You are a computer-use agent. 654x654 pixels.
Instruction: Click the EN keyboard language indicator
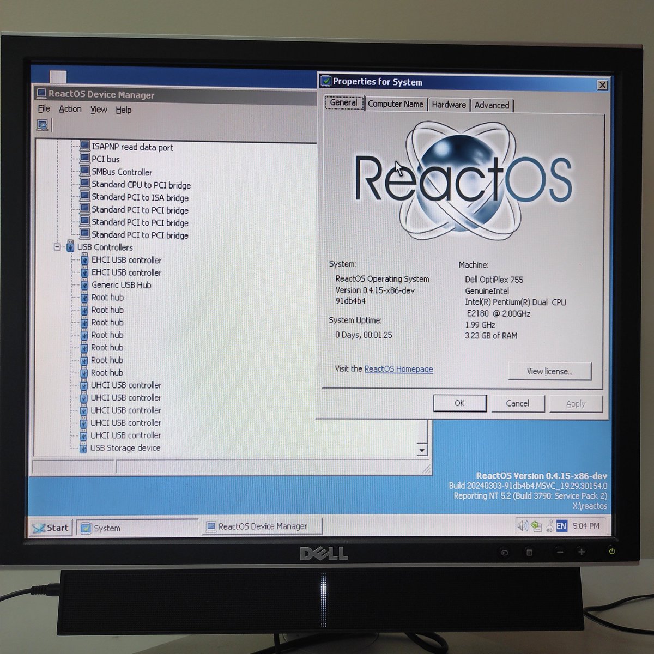[561, 526]
